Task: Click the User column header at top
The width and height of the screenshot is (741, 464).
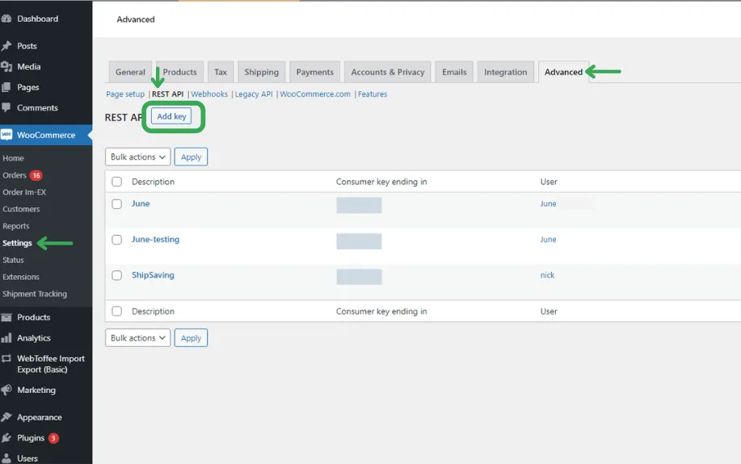Action: (549, 182)
